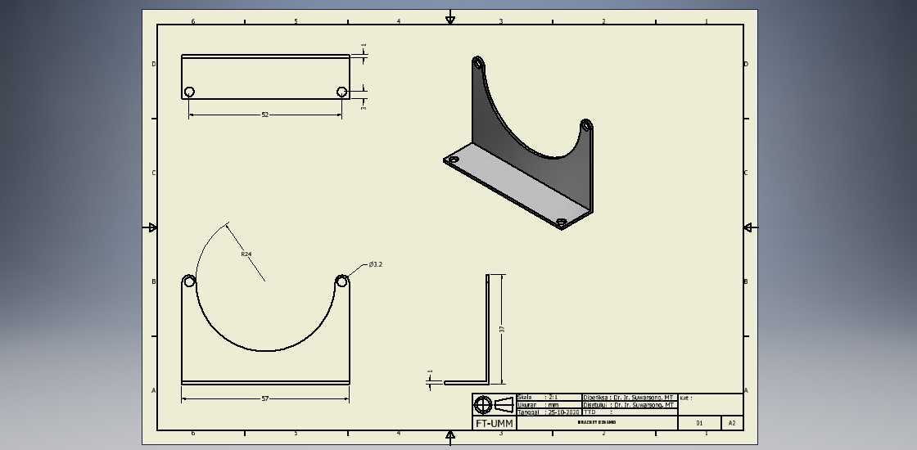Image resolution: width=917 pixels, height=450 pixels.
Task: Click the projection symbol in the title block
Action: point(495,404)
